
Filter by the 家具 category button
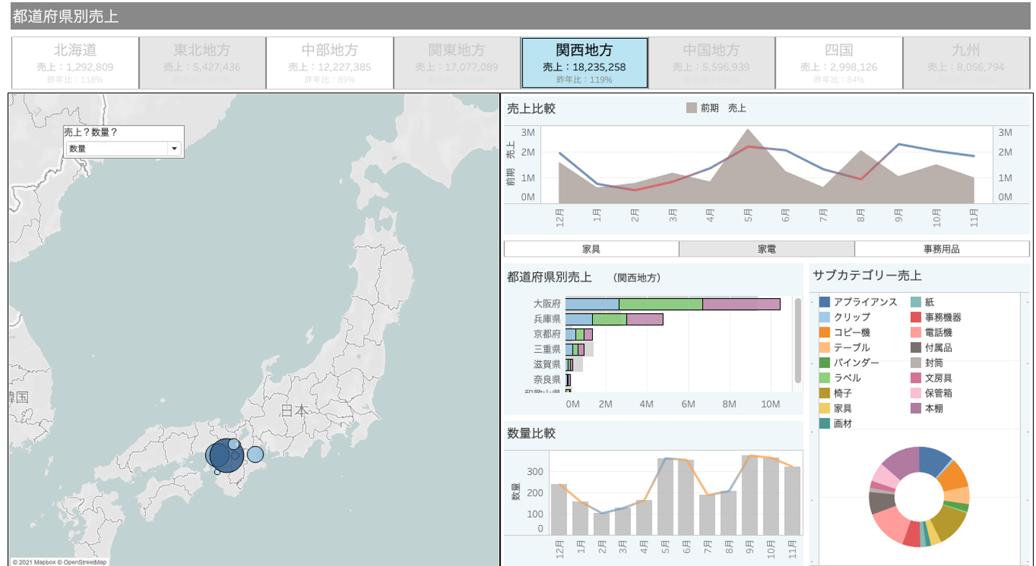pos(591,249)
